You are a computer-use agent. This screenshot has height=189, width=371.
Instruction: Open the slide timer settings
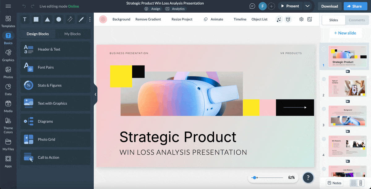tap(288, 19)
